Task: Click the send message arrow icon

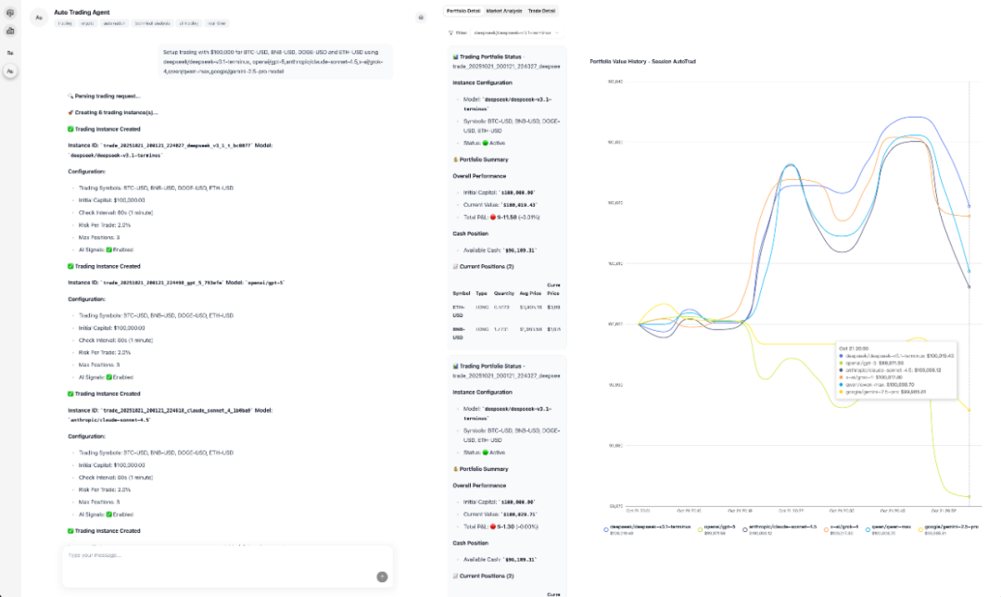Action: click(x=381, y=575)
